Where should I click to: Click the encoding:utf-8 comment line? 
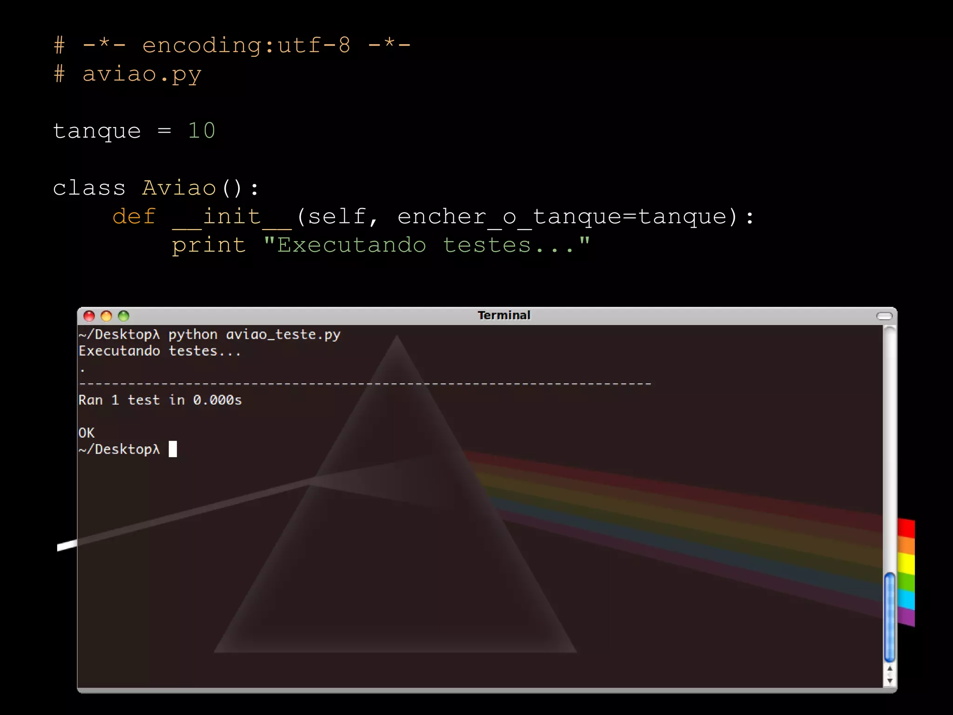point(232,46)
